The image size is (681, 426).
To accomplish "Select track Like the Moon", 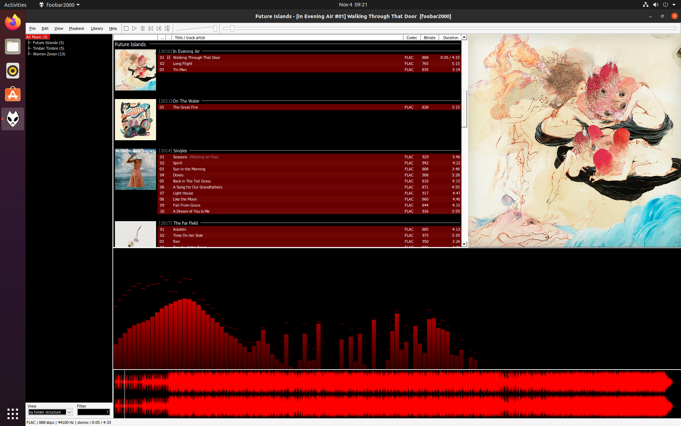I will pyautogui.click(x=309, y=199).
